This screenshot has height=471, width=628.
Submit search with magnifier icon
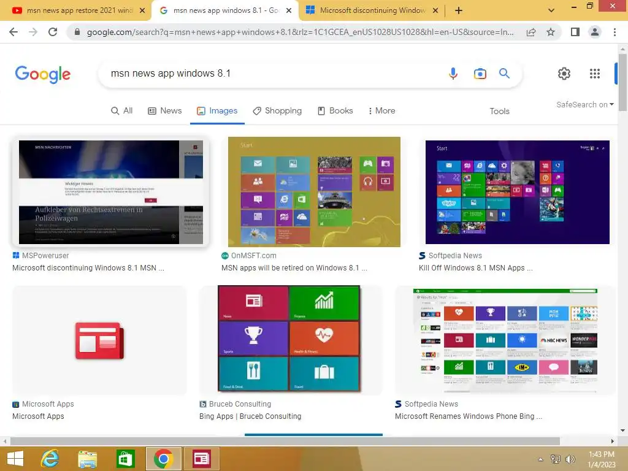click(x=504, y=74)
